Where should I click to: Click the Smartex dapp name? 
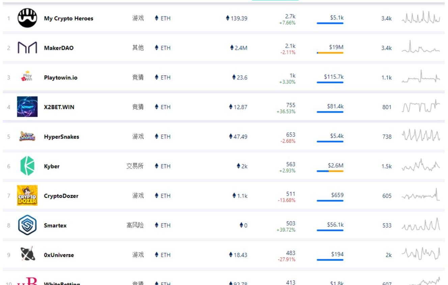tap(55, 225)
